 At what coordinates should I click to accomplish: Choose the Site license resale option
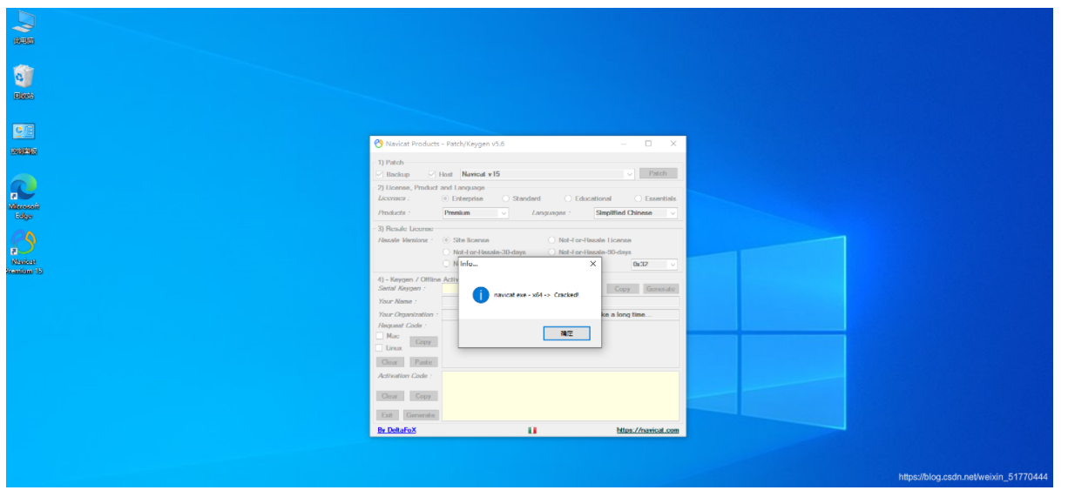click(446, 240)
